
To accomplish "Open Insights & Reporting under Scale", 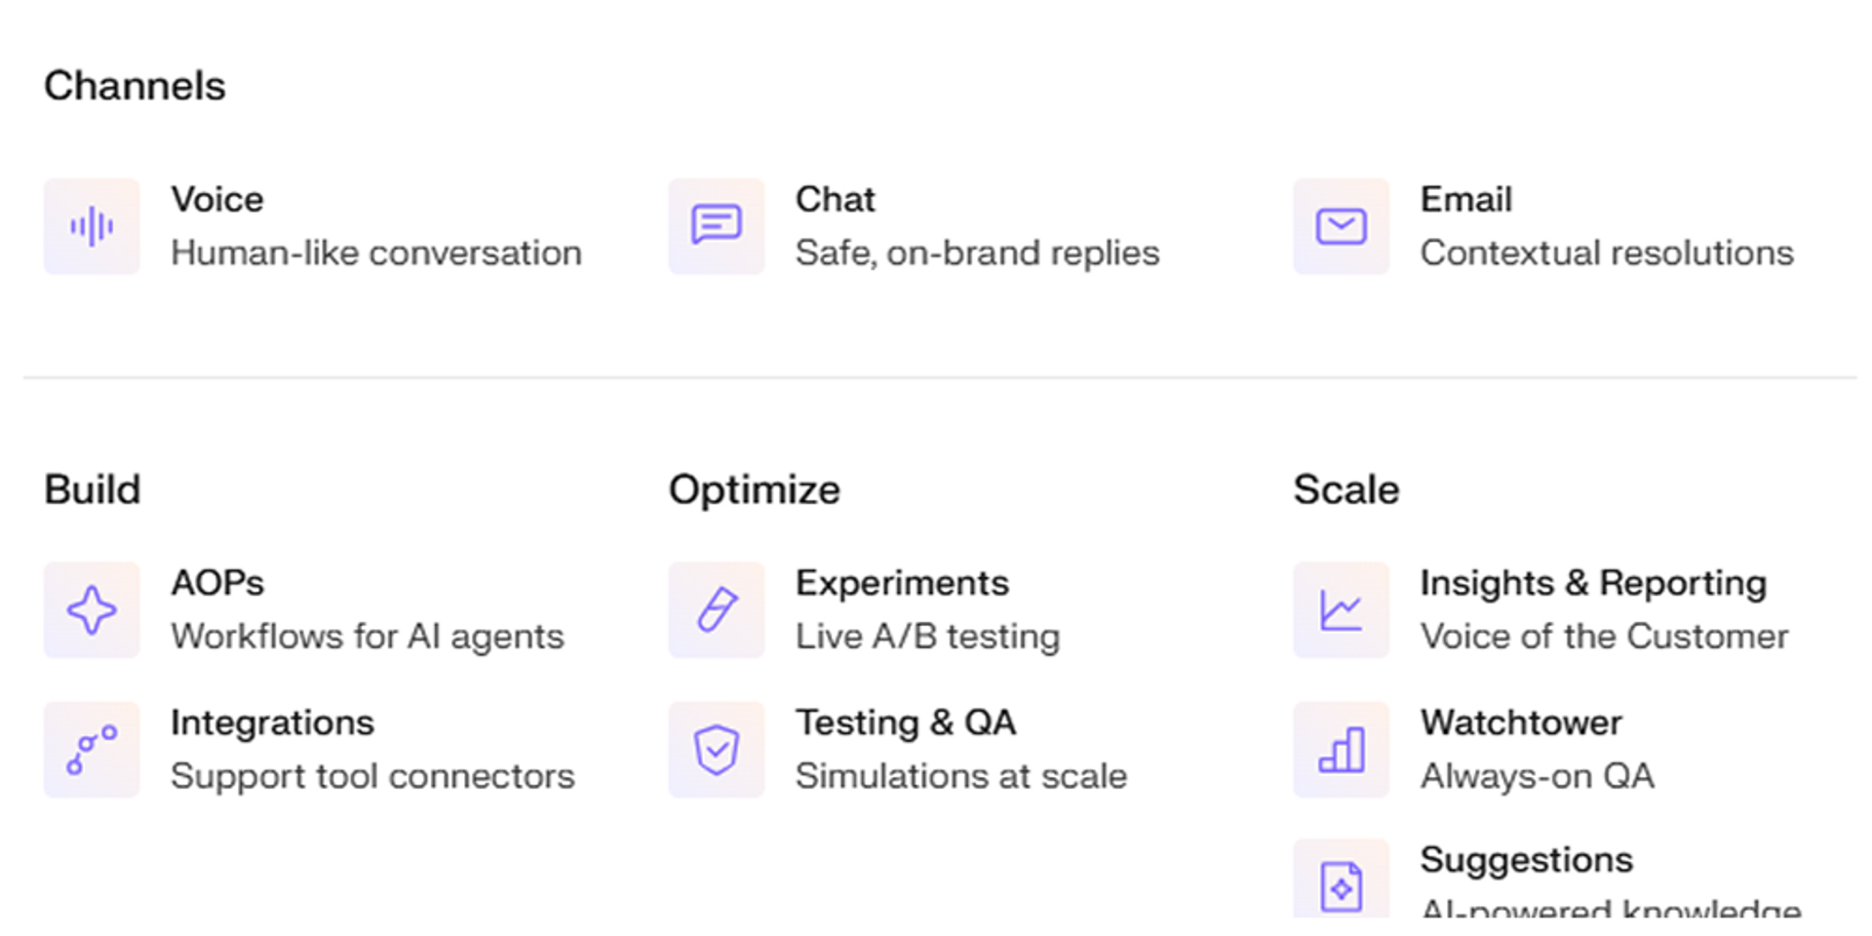I will pos(1592,583).
